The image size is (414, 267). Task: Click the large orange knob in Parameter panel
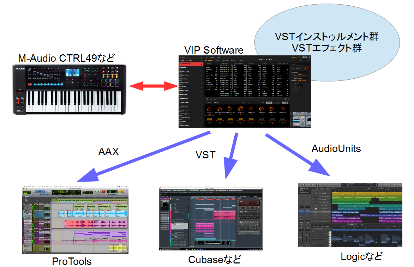307,68
